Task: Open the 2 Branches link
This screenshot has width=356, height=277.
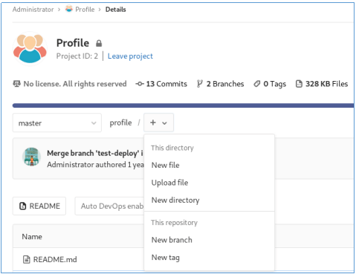Action: pos(220,84)
